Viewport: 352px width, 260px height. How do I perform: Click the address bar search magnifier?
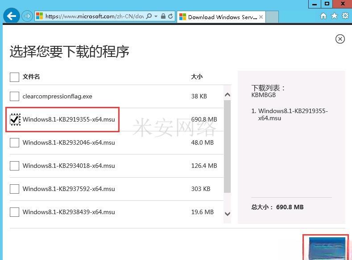(x=149, y=16)
